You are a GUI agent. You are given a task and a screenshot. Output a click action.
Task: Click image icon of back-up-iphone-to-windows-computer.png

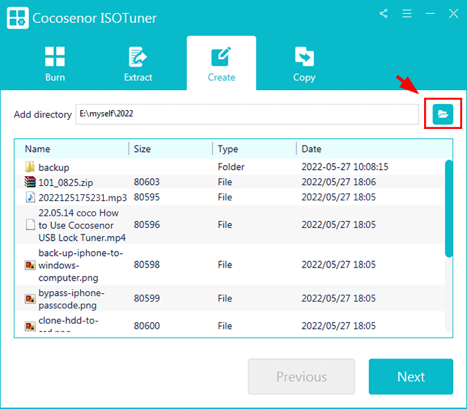[30, 265]
